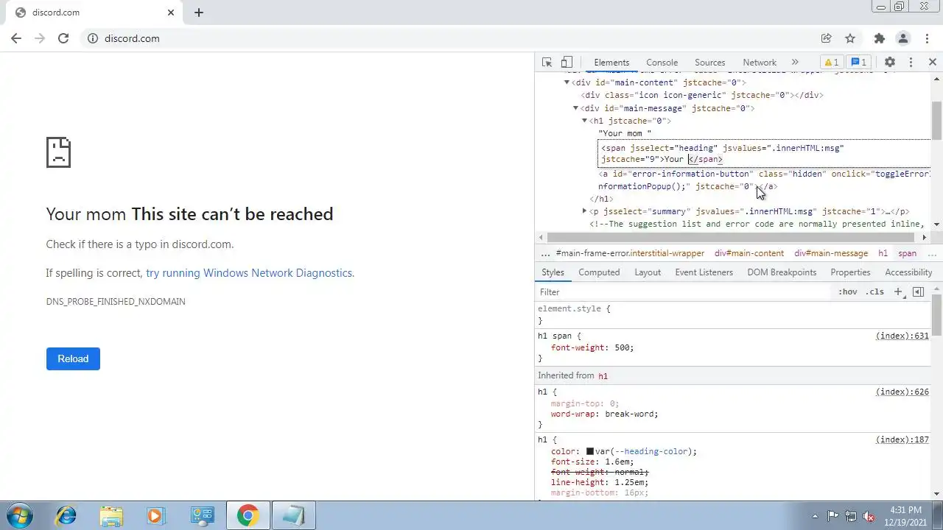Image resolution: width=943 pixels, height=530 pixels.
Task: Click the styles Filter input
Action: (x=685, y=292)
